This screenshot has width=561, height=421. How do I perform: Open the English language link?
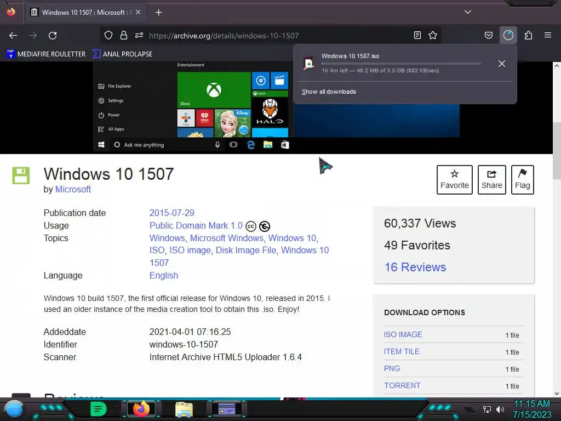coord(163,275)
